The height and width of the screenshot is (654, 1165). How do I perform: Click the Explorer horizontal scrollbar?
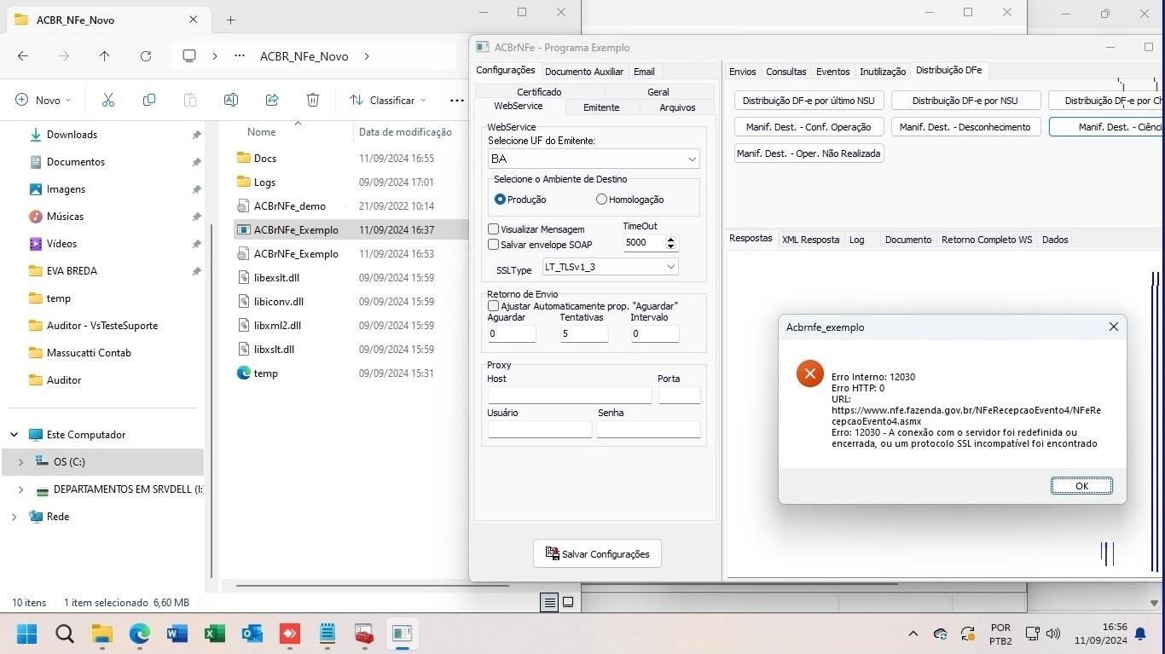372,586
